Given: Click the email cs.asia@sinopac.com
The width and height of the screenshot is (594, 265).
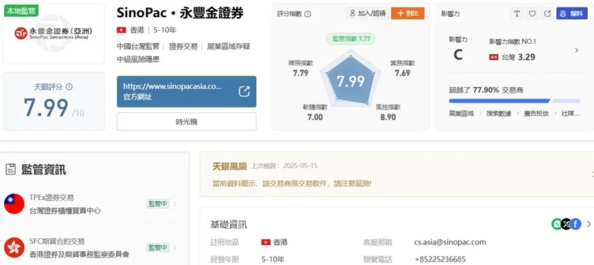Looking at the screenshot, I should [450, 242].
